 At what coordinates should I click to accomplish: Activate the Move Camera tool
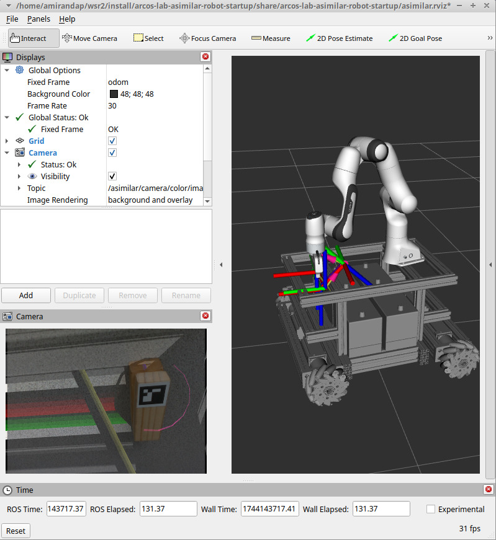coord(89,38)
